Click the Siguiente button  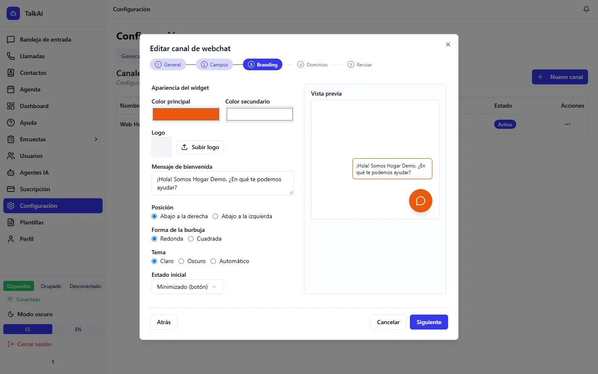point(429,322)
